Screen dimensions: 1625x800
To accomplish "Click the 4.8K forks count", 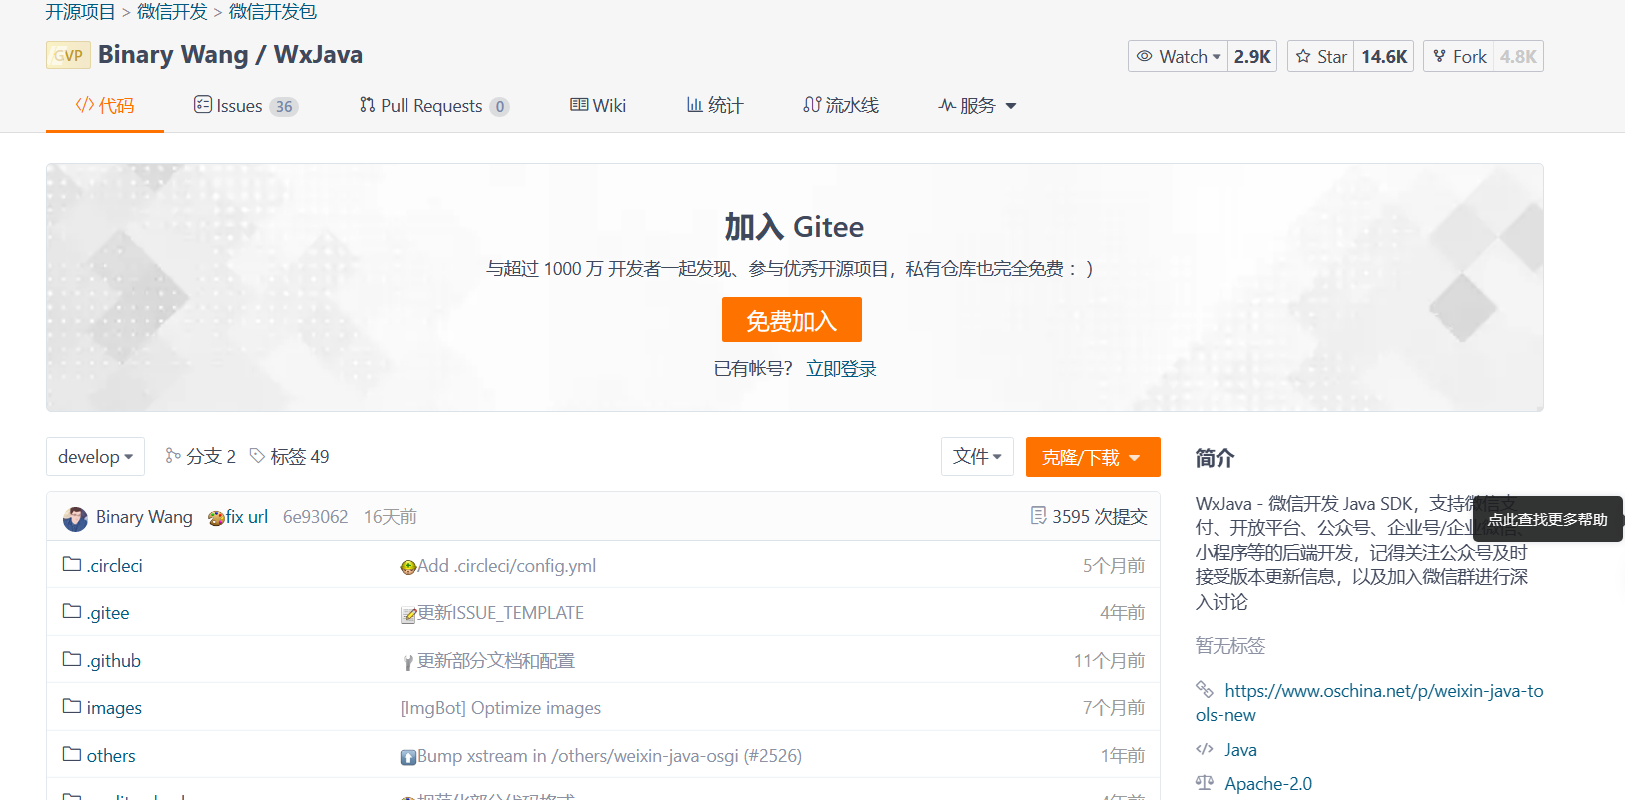I will pyautogui.click(x=1518, y=57).
